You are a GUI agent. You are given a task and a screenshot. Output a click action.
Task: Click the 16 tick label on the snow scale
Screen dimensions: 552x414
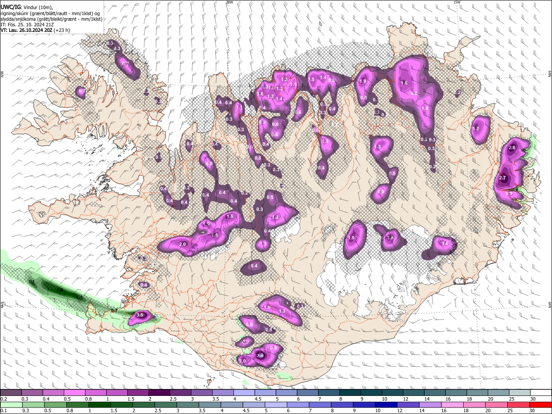click(448, 399)
